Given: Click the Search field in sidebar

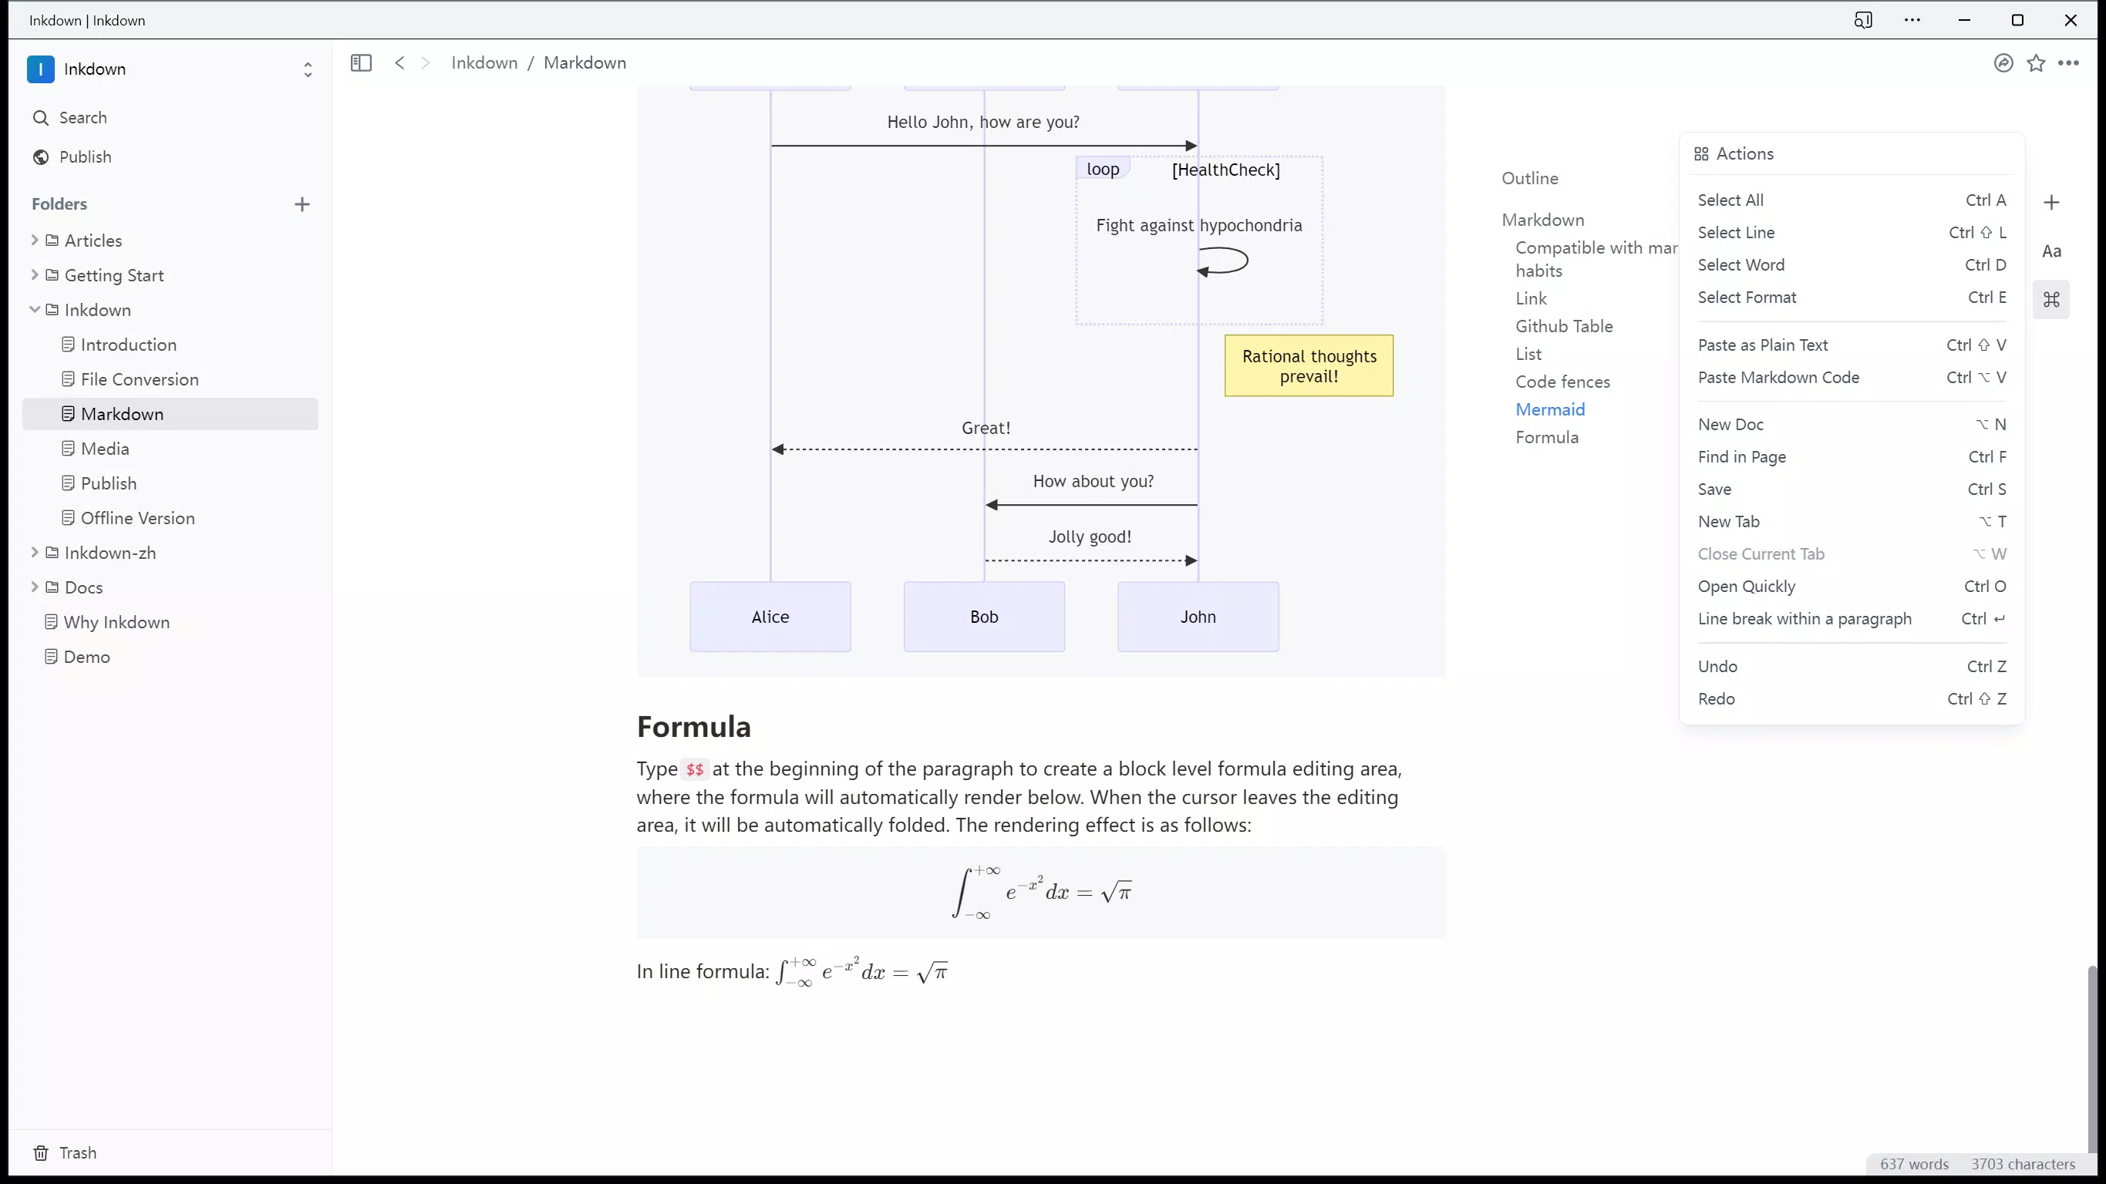Looking at the screenshot, I should tap(170, 118).
